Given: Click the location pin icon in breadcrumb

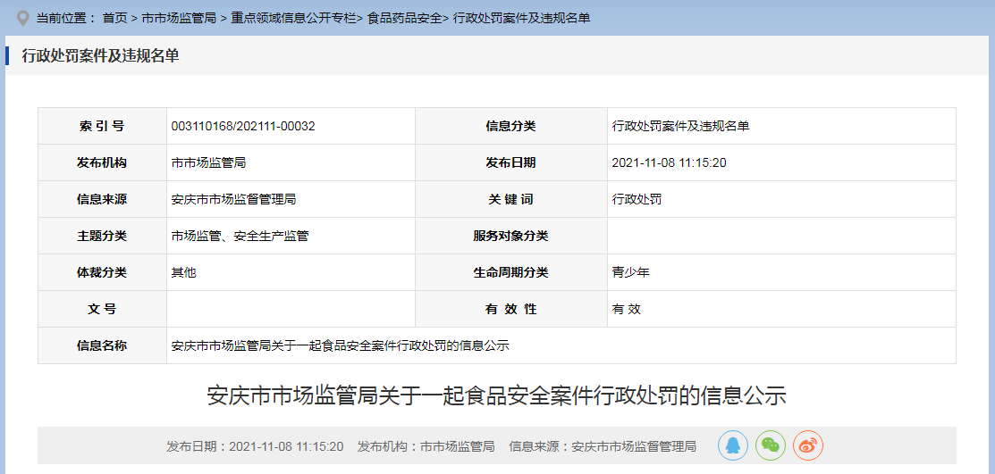Looking at the screenshot, I should pyautogui.click(x=23, y=19).
